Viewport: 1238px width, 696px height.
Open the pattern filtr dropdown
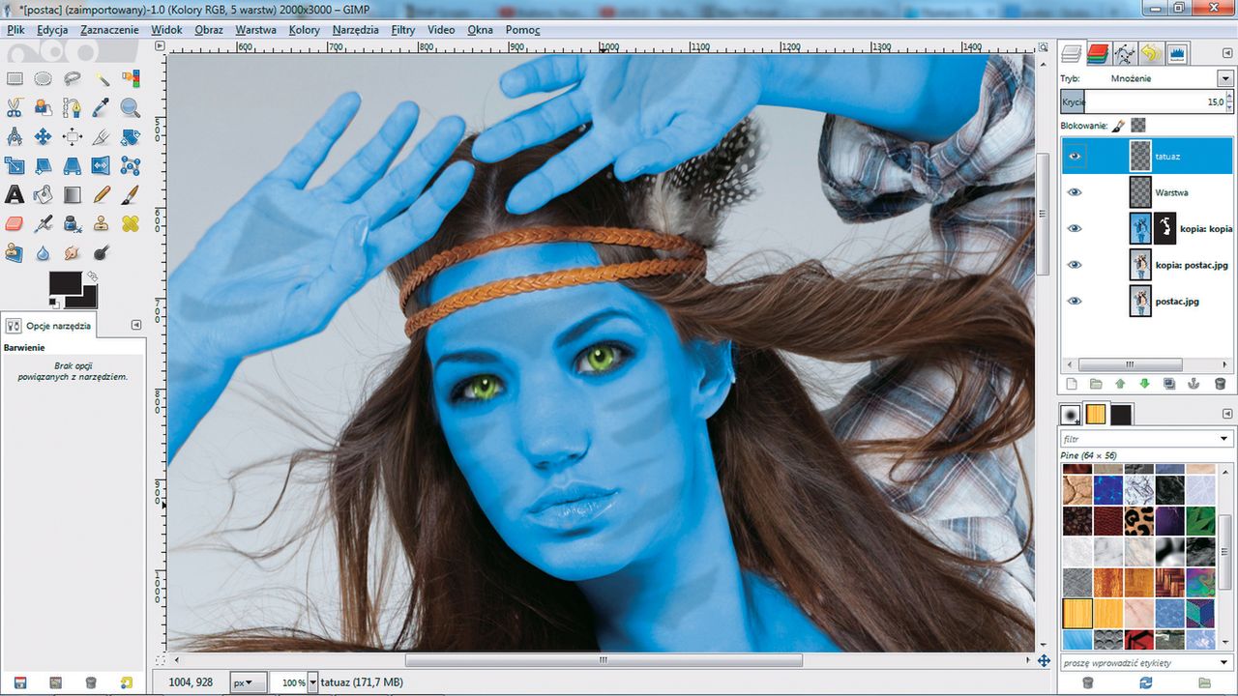(x=1224, y=439)
